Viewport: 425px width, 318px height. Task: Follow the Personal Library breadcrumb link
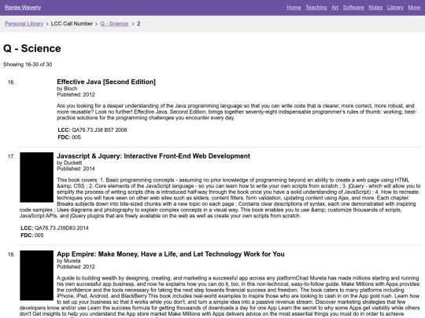coord(24,24)
